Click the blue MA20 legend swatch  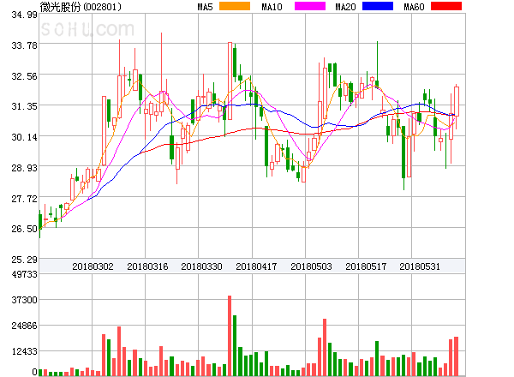coord(378,6)
